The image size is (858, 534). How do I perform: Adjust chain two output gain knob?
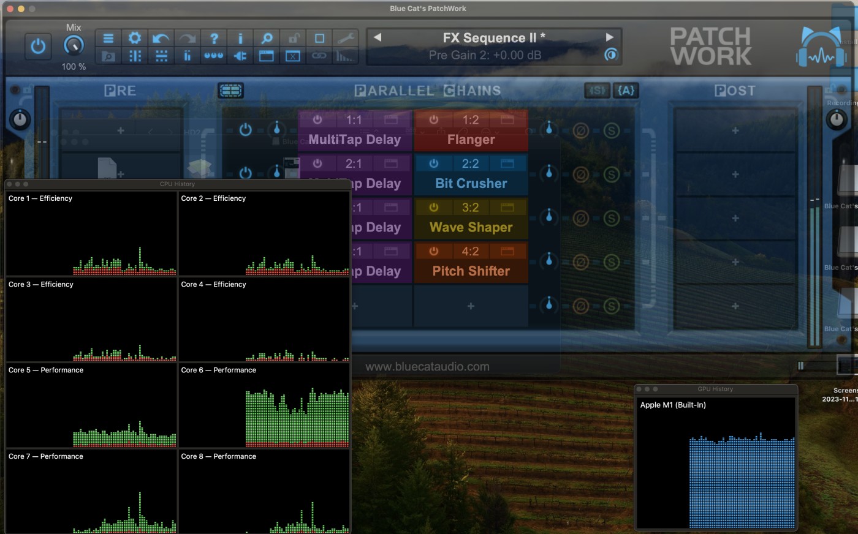pos(549,173)
